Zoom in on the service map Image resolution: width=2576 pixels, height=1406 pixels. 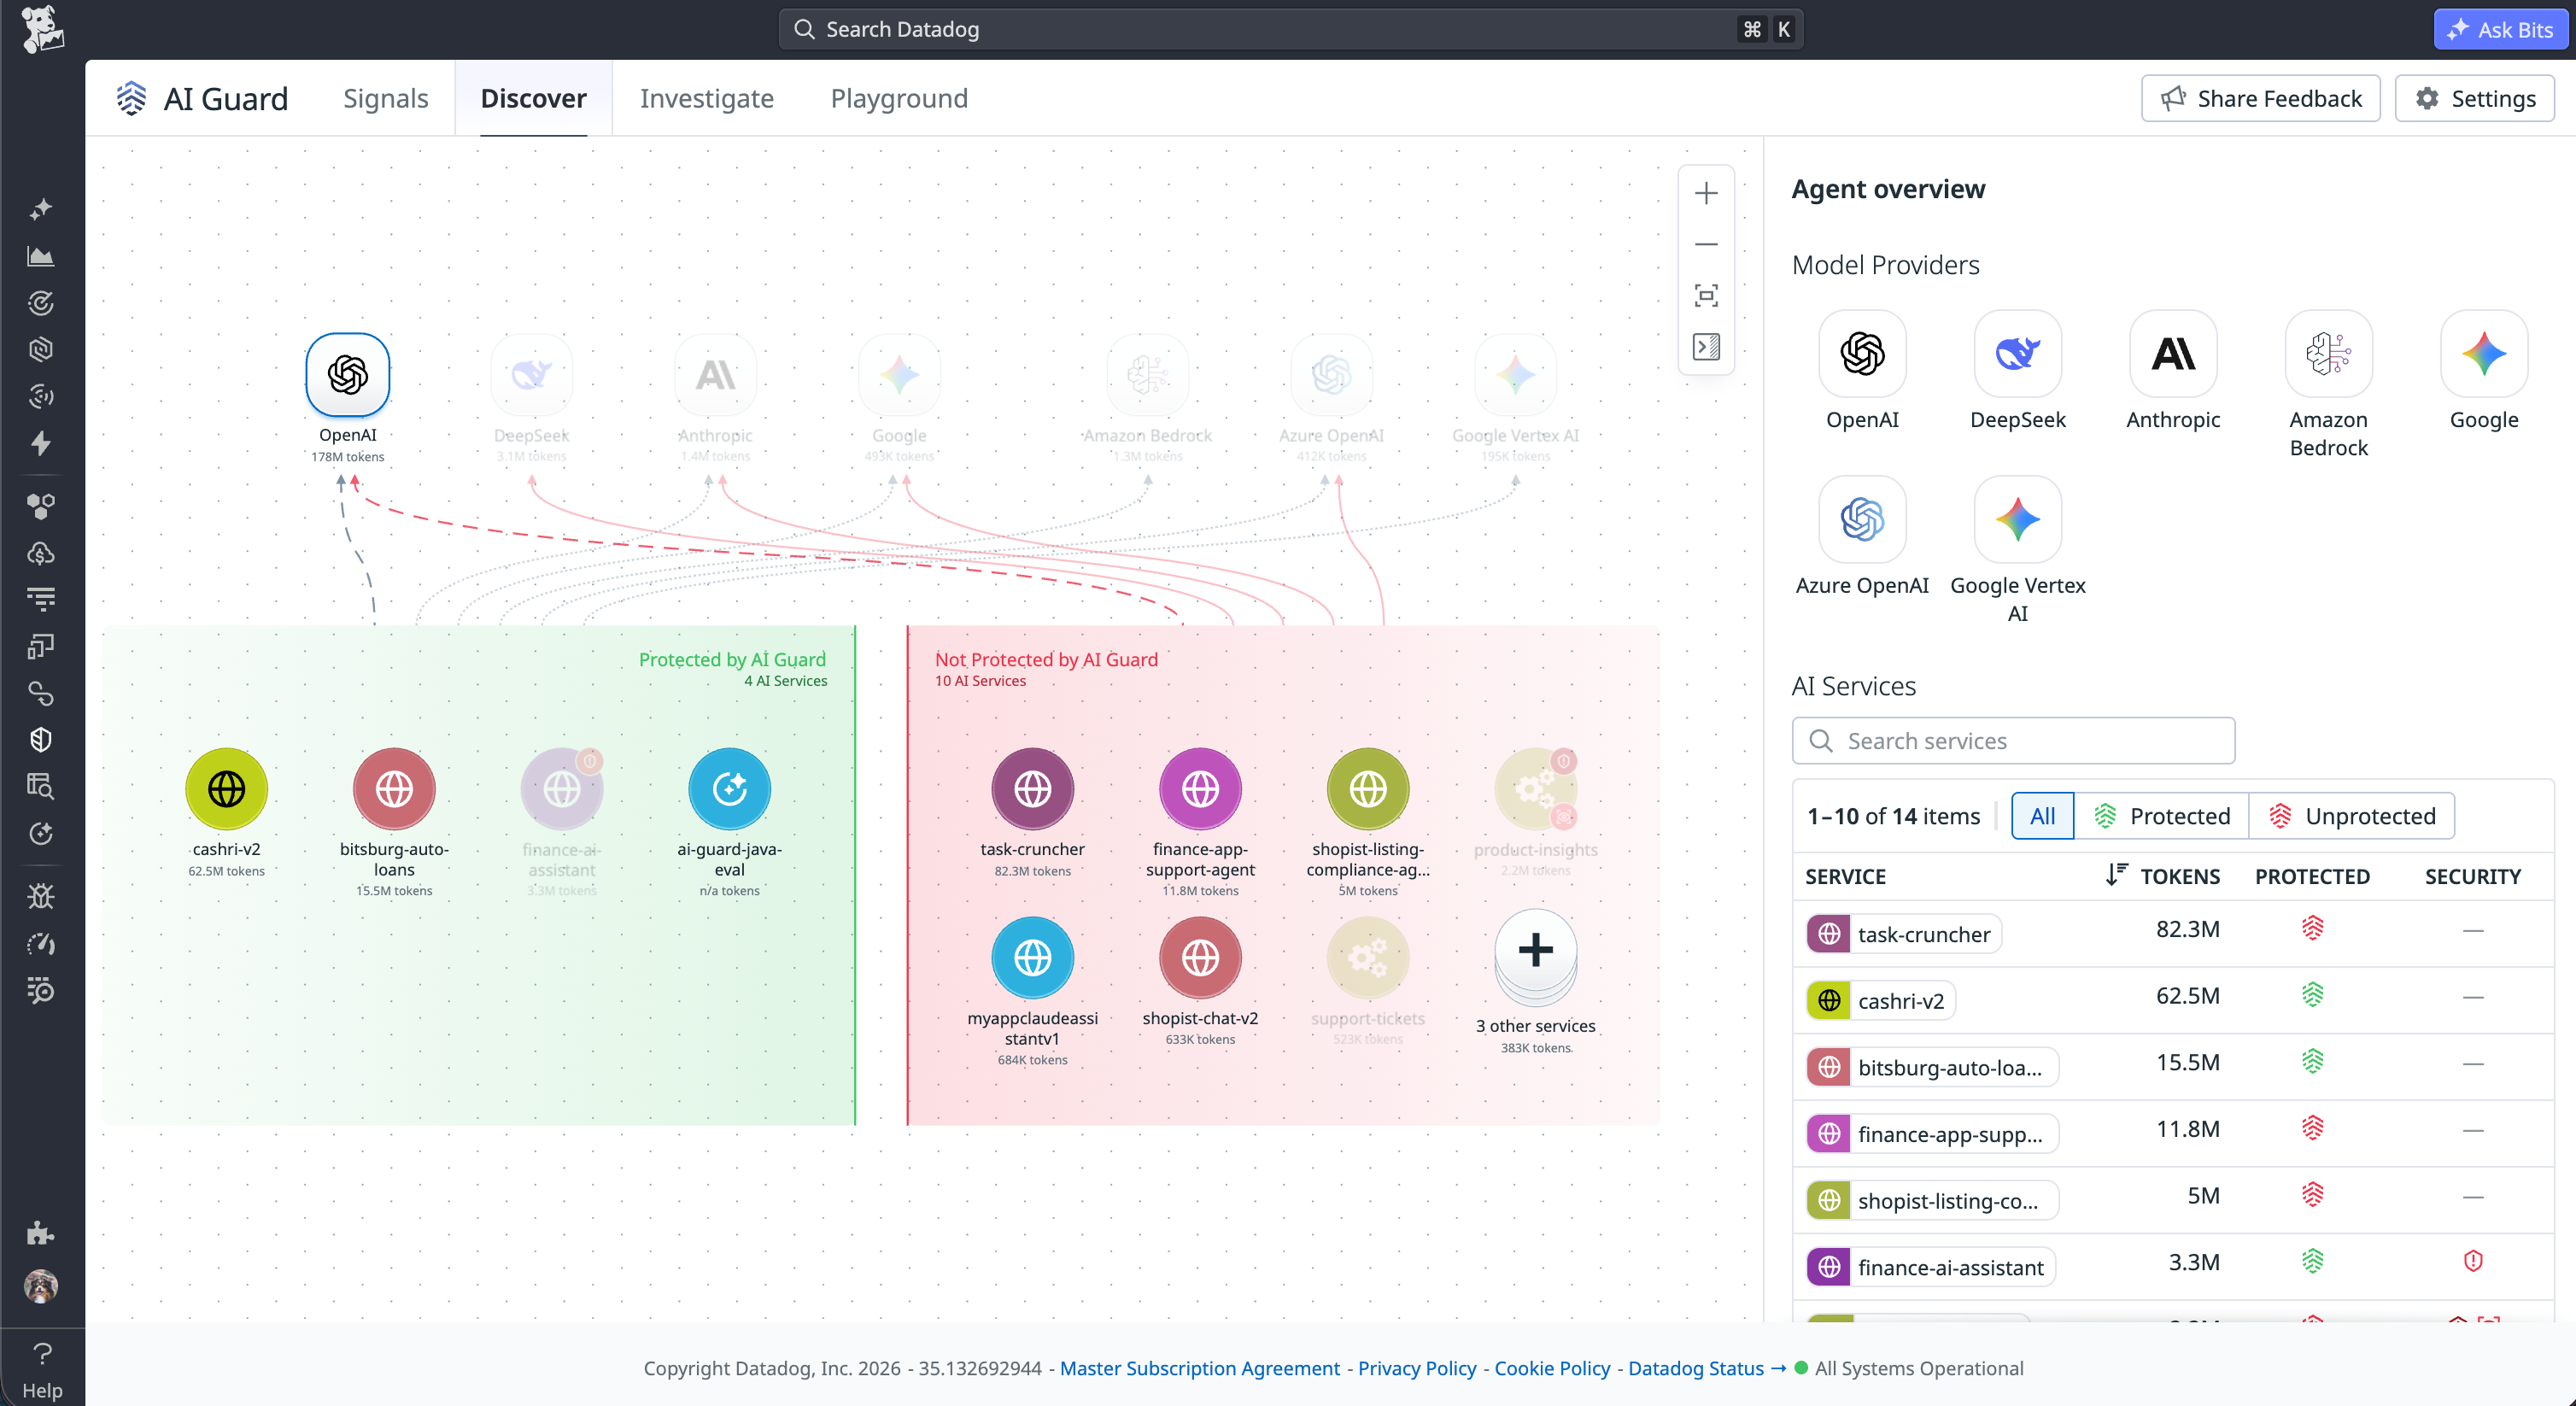1706,193
